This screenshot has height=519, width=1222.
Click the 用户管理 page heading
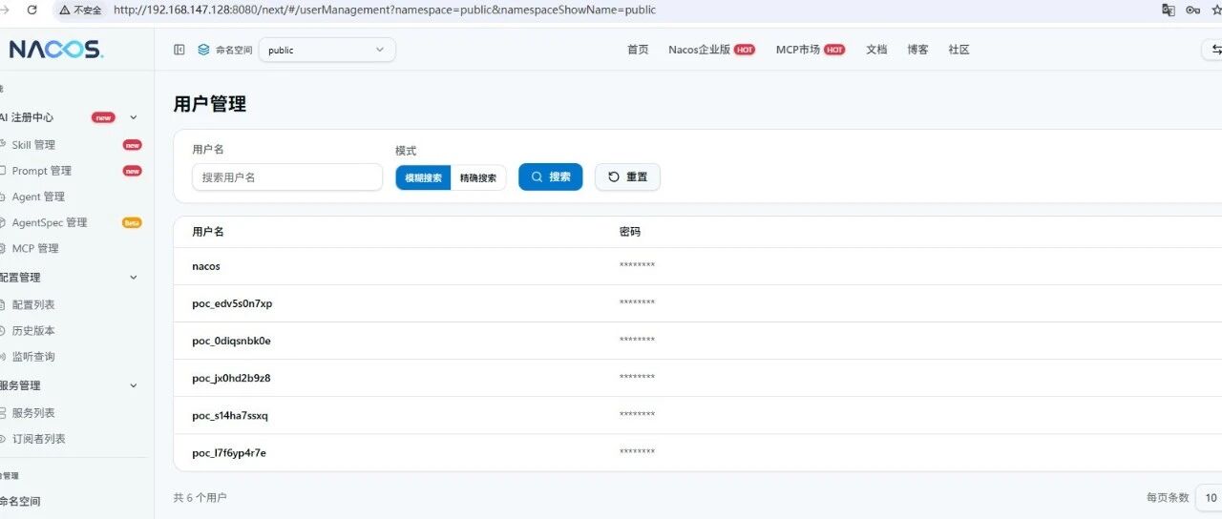pos(210,104)
